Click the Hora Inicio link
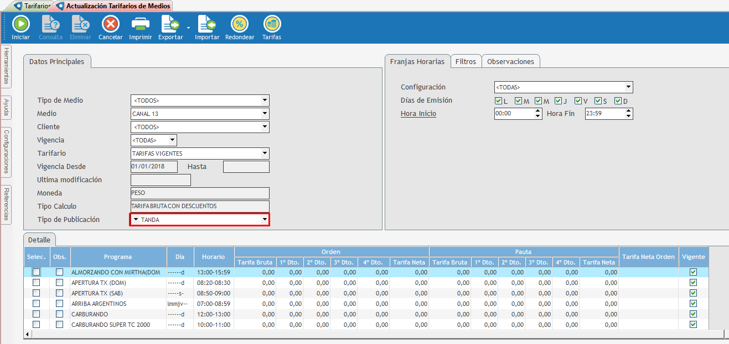 click(418, 114)
